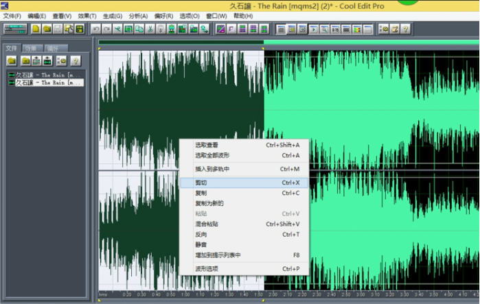Viewport: 480px width, 304px height.
Task: Open the 选项(O) menu
Action: tap(190, 16)
